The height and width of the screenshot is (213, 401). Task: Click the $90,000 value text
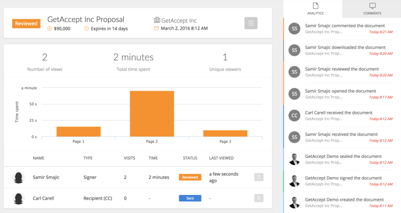62,28
